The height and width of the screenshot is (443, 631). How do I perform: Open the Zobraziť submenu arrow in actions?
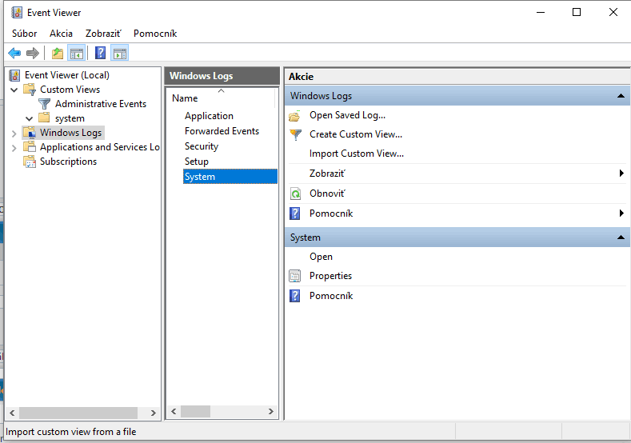point(621,174)
